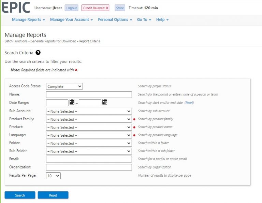This screenshot has width=262, height=203.
Task: Click the EPIC logo
Action: coord(15,8)
